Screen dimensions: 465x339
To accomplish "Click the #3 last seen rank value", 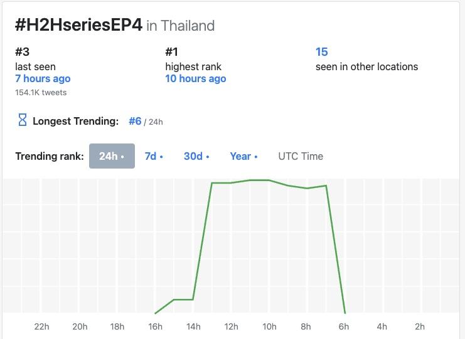I will [23, 52].
